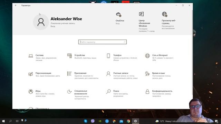This screenshot has width=221, height=124.
Task: Click the search magnifier inside the search box
Action: (x=125, y=42)
